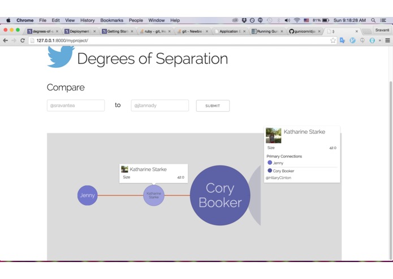Screen dimensions: 393x279
Task: Open the Chrome menu
Action: pos(25,20)
